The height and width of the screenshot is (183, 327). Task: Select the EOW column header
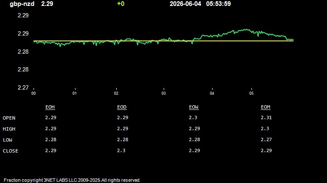194,107
